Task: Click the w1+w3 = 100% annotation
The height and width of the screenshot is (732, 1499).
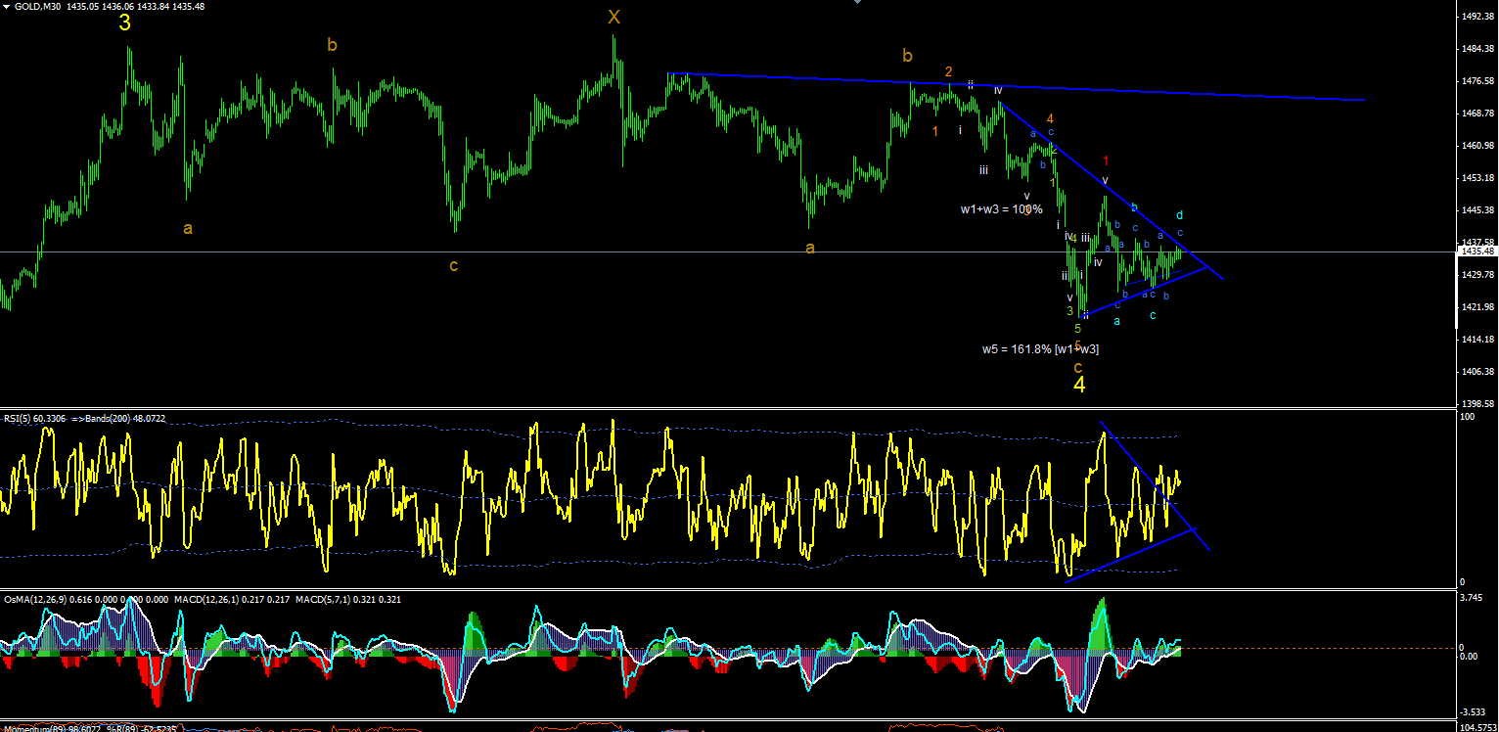Action: click(x=1001, y=208)
